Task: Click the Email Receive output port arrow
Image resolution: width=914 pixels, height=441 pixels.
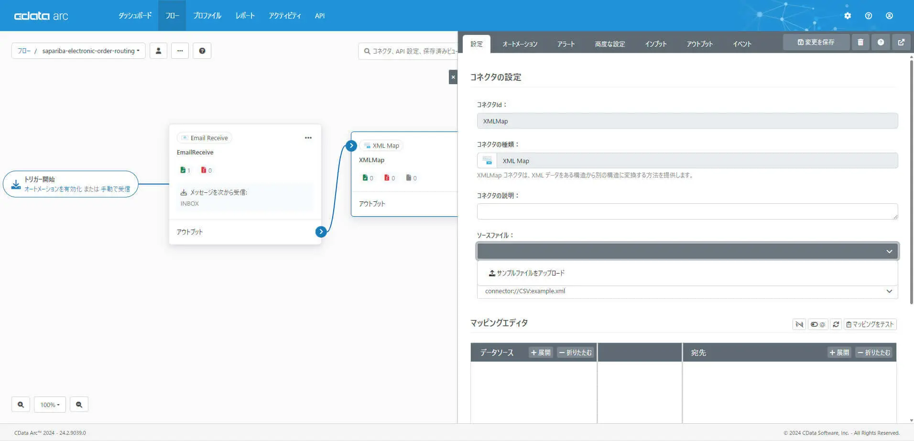Action: coord(321,232)
